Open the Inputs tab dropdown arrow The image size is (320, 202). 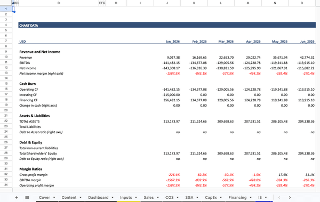pyautogui.click(x=136, y=197)
